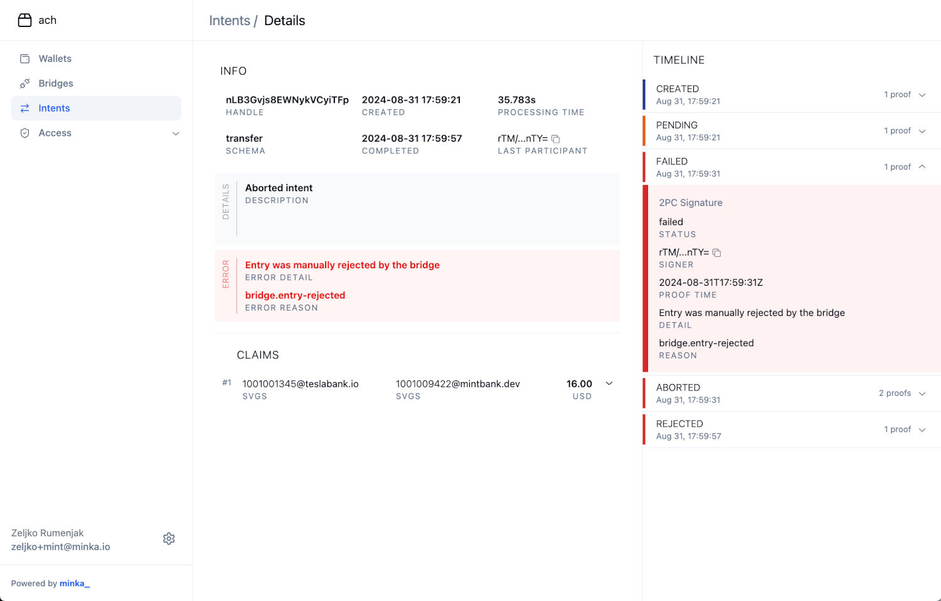Click the Access shield icon

click(x=25, y=133)
